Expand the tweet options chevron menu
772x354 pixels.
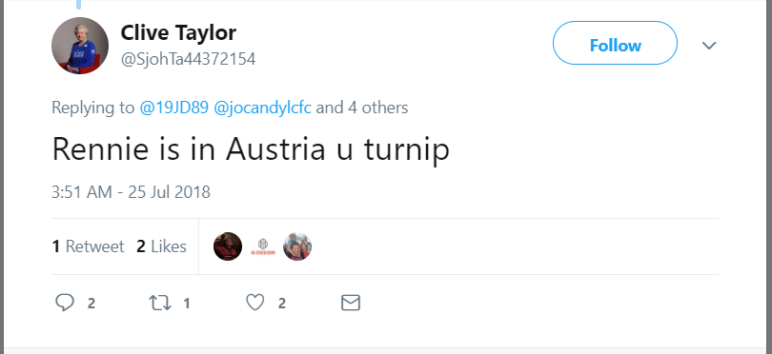click(x=708, y=46)
